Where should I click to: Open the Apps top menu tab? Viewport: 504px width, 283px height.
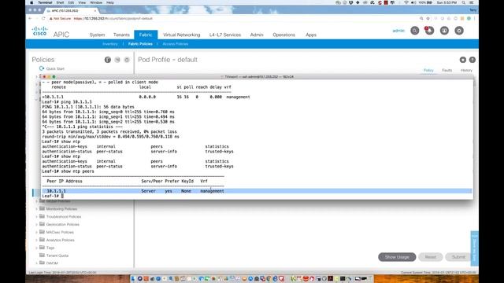click(x=311, y=35)
